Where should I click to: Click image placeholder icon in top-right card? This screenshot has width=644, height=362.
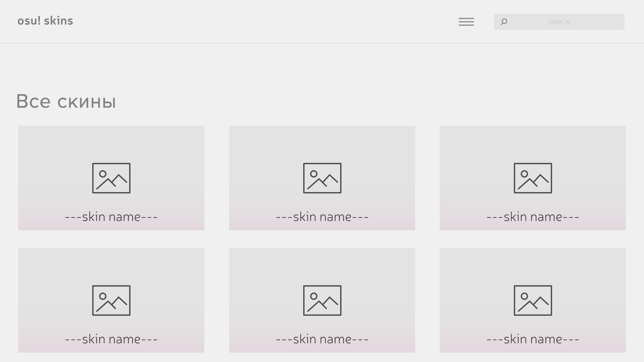pyautogui.click(x=533, y=178)
